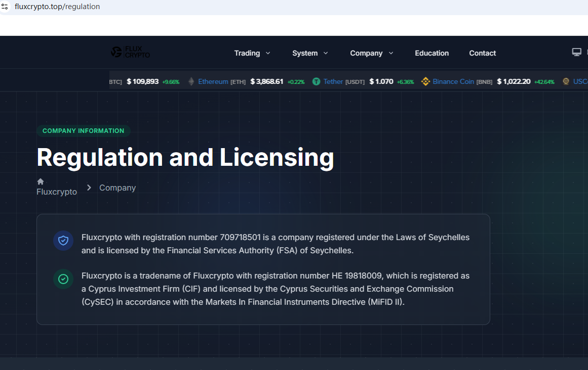Open the Binance Coin ticker link

453,81
